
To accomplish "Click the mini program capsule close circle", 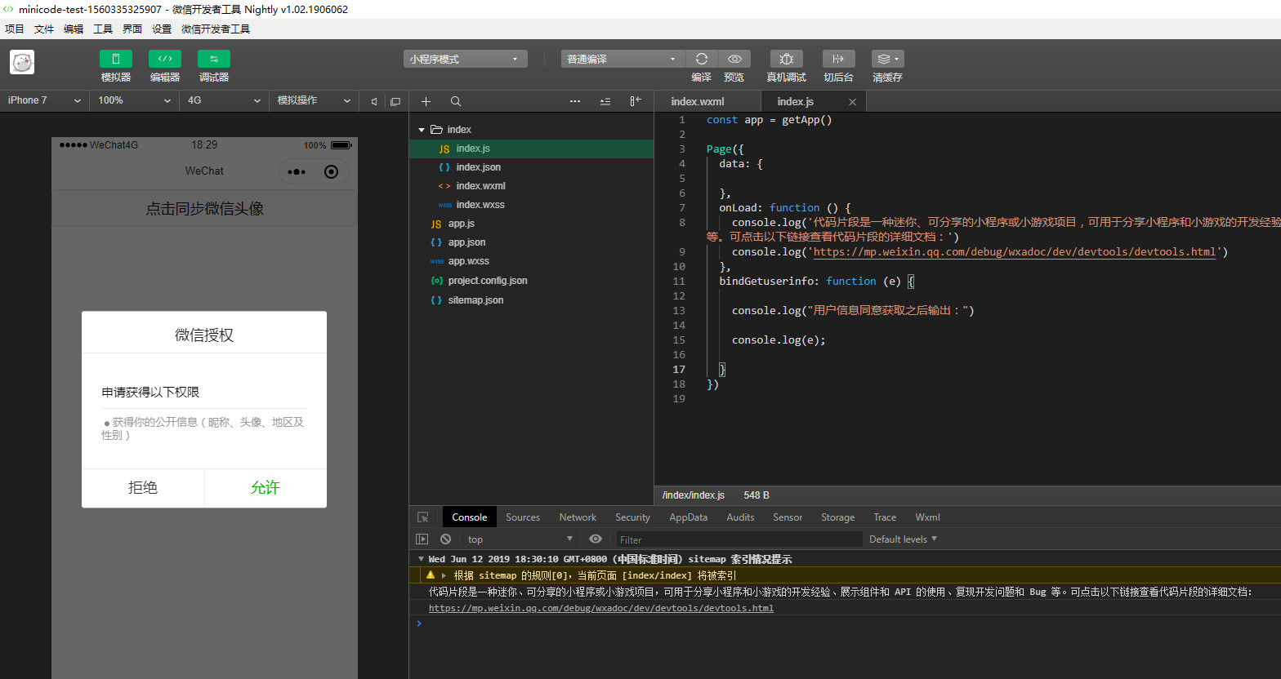I will tap(331, 172).
